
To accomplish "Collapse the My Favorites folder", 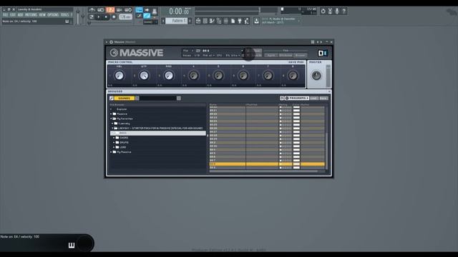I will pos(111,119).
